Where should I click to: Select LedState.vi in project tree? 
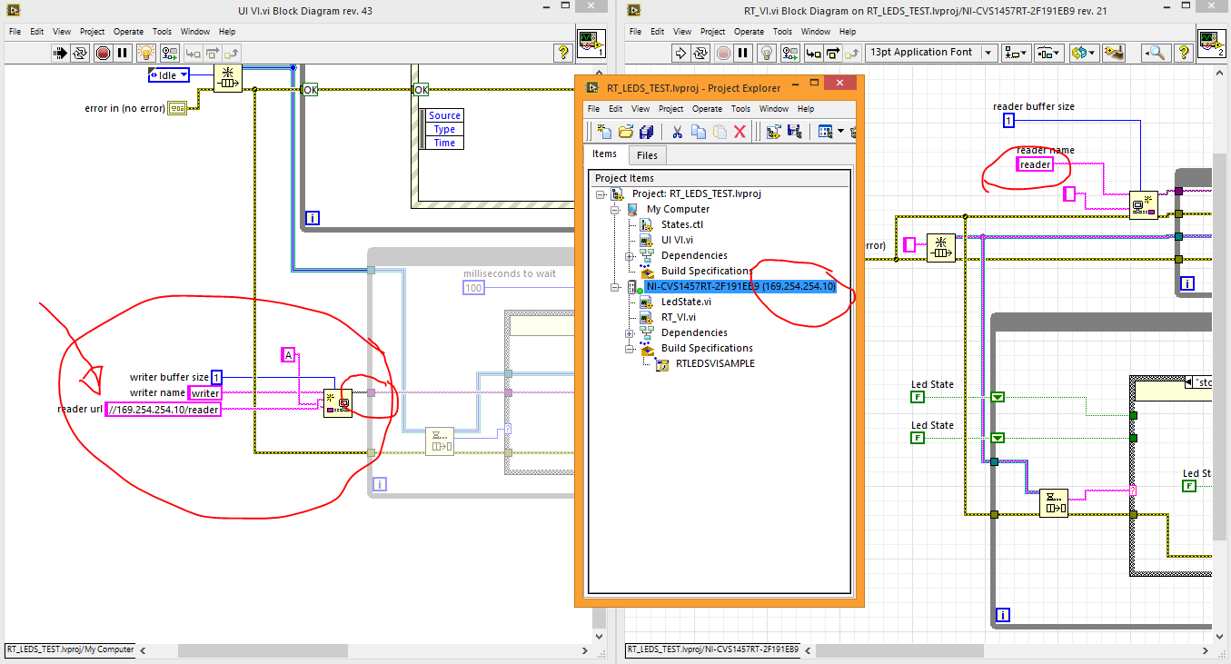pos(686,302)
